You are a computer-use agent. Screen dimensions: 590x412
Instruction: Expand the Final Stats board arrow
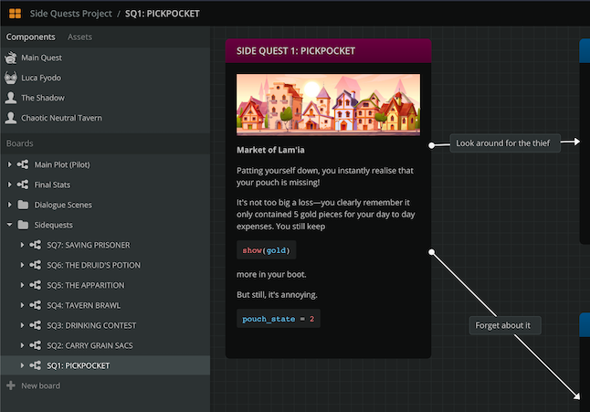[10, 185]
